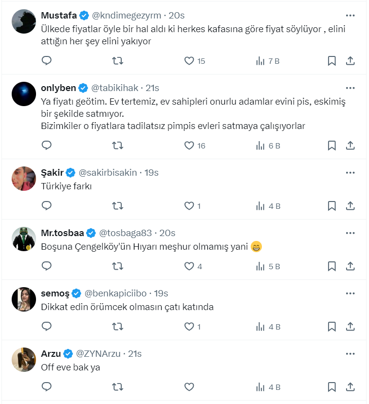This screenshot has width=369, height=404.
Task: Bookmark onlyben's tweet
Action: (x=332, y=146)
